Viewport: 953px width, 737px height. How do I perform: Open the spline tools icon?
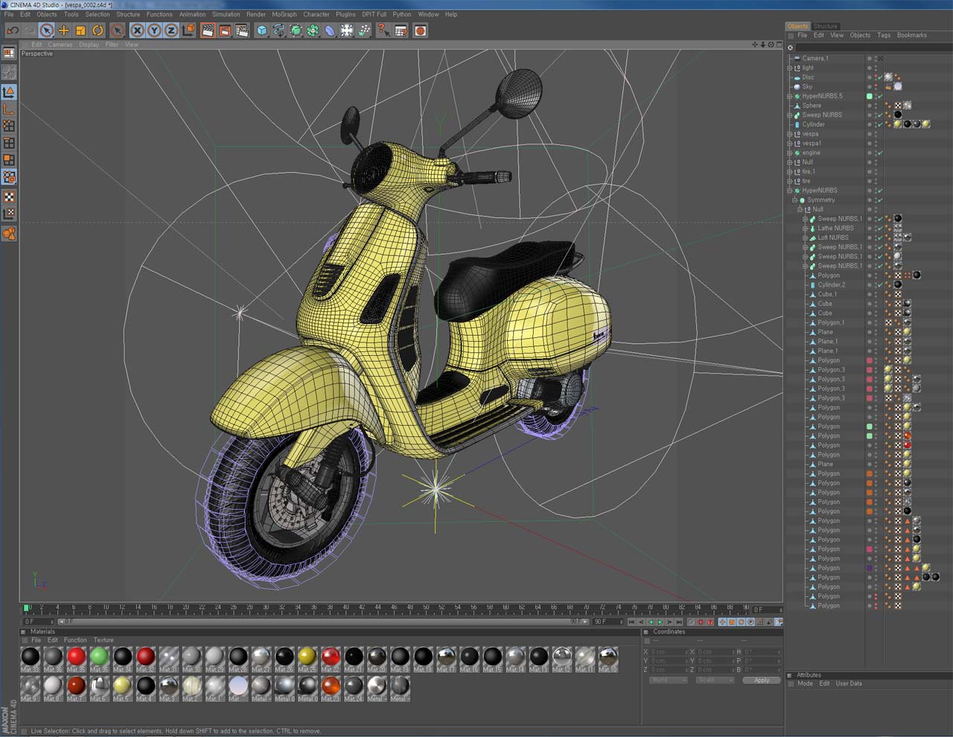tap(278, 31)
